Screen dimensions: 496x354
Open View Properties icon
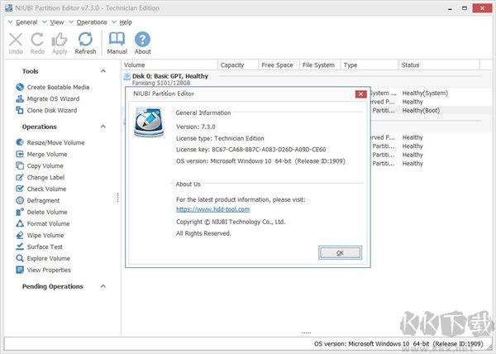(x=20, y=270)
